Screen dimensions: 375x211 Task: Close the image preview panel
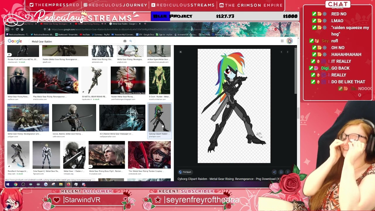180,52
